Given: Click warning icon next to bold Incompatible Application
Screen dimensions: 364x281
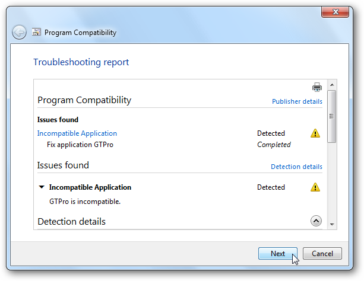Looking at the screenshot, I should [315, 187].
